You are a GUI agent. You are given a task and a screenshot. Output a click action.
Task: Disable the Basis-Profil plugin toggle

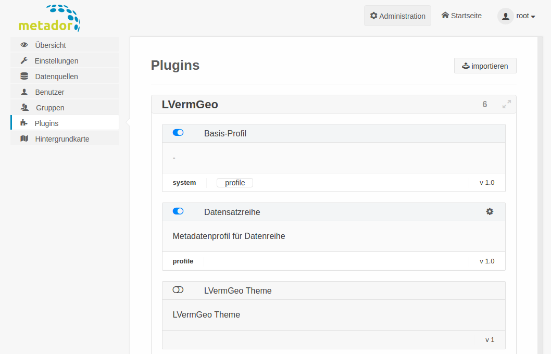[178, 133]
